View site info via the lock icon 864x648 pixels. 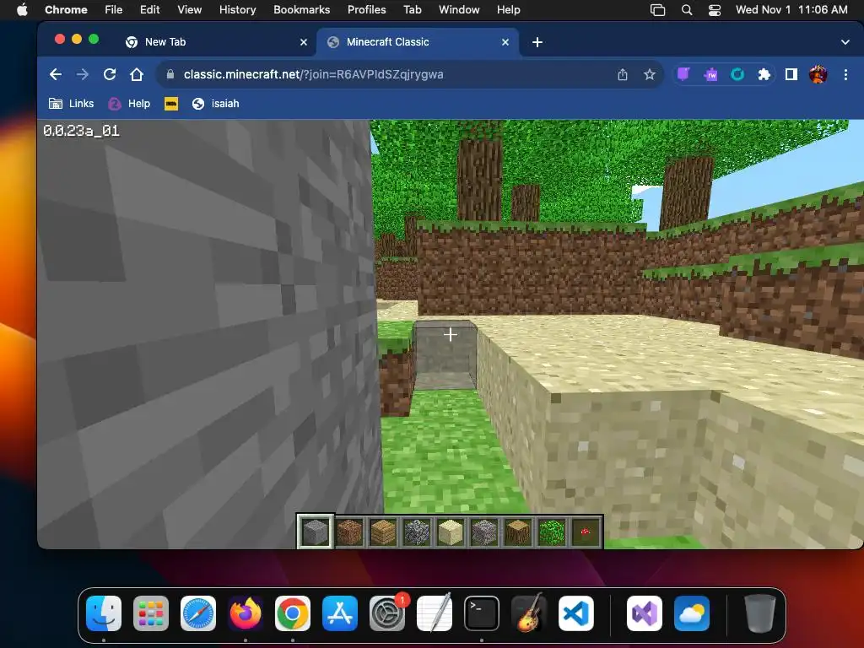(x=170, y=74)
